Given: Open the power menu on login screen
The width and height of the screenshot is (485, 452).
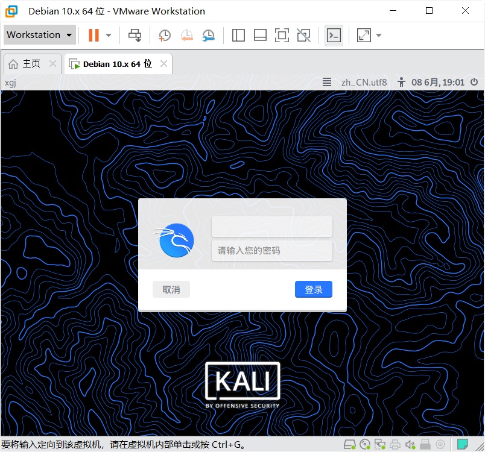Looking at the screenshot, I should point(474,82).
